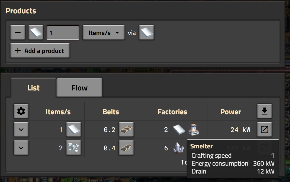Viewport: 290px width, 182px height.
Task: Click the external link icon on the ore row
Action: (264, 148)
